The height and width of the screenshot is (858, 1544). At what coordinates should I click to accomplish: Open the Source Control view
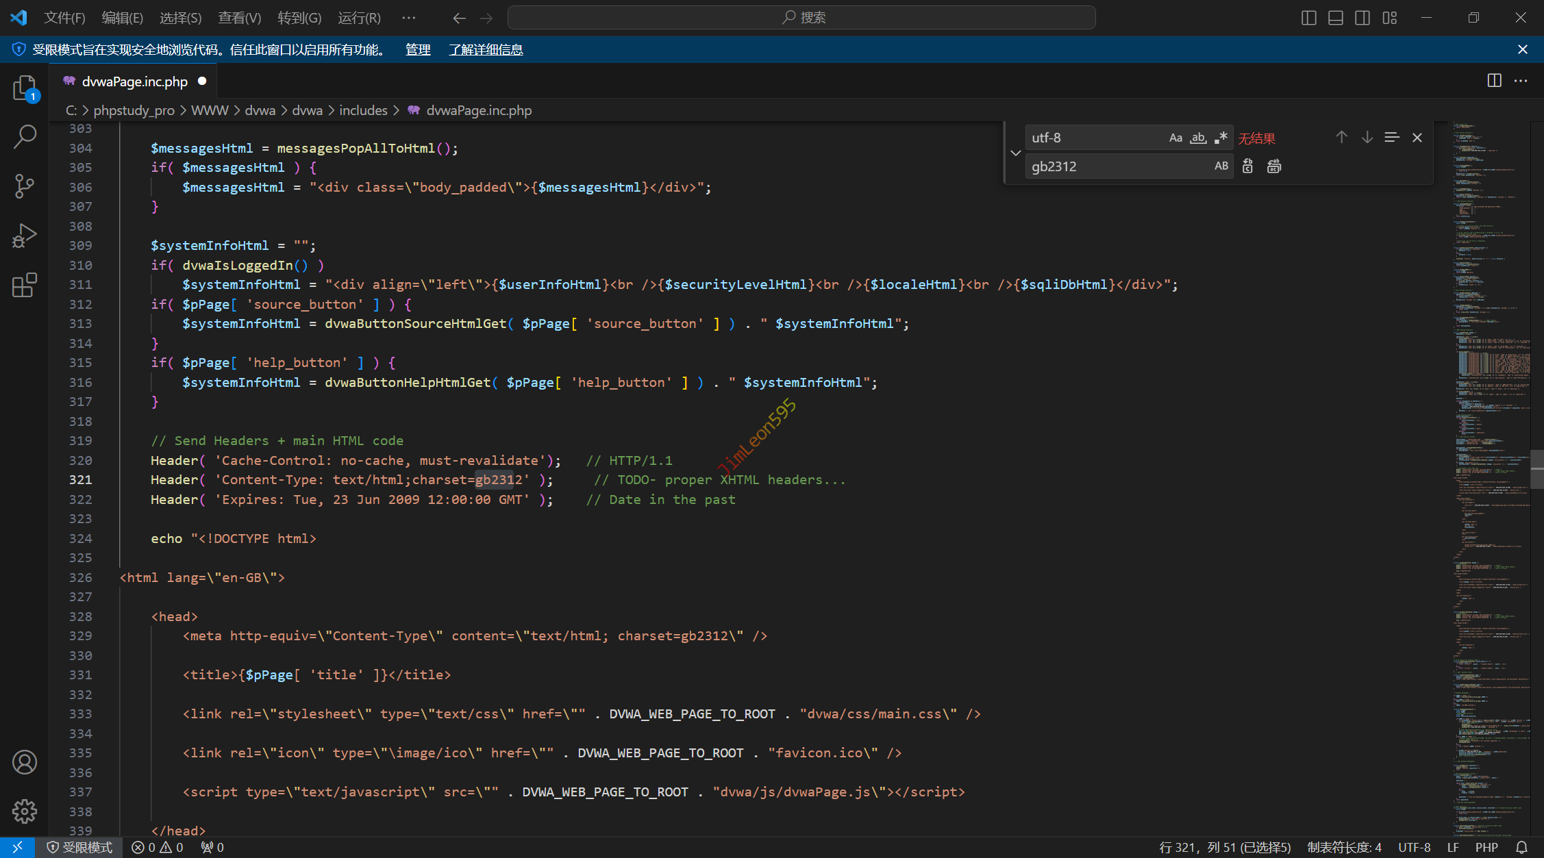tap(25, 186)
